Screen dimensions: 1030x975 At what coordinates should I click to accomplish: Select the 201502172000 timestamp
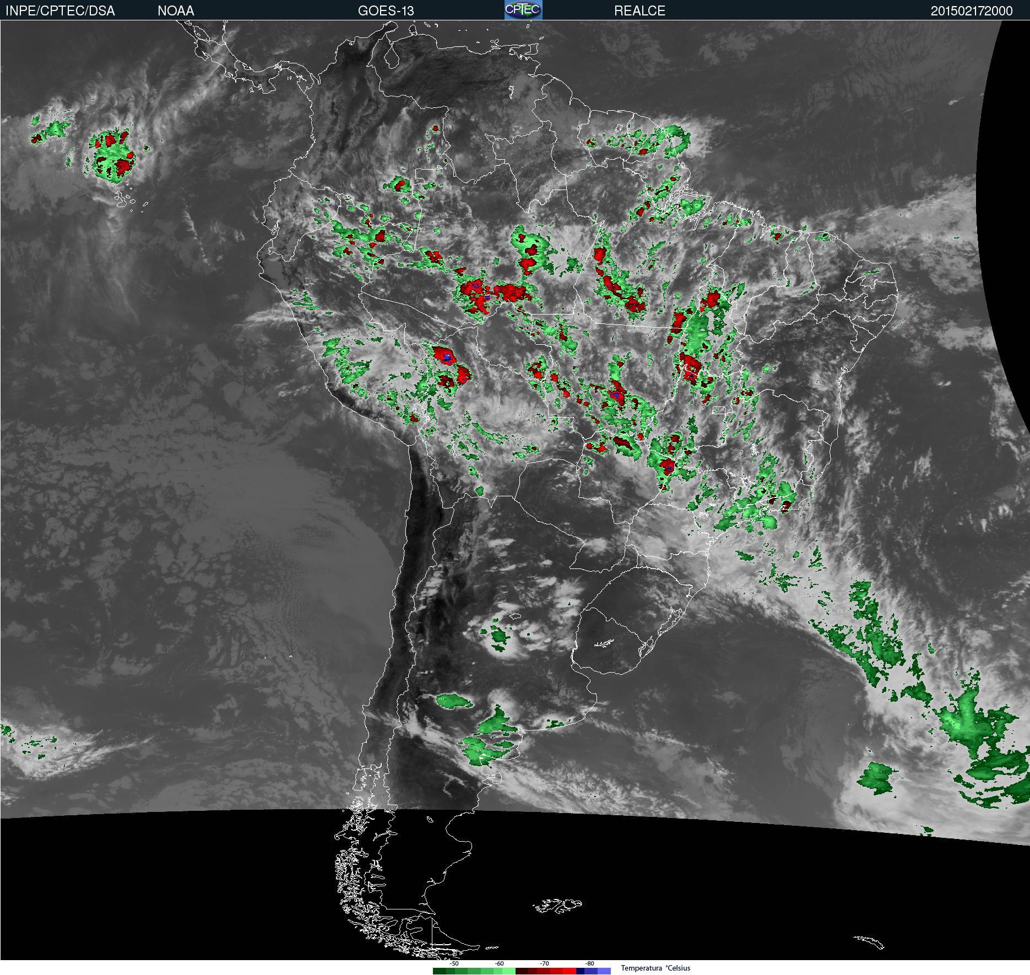972,11
